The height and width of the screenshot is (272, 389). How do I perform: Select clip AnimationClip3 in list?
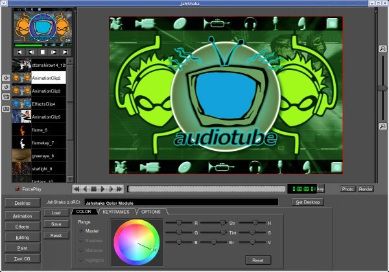39,91
